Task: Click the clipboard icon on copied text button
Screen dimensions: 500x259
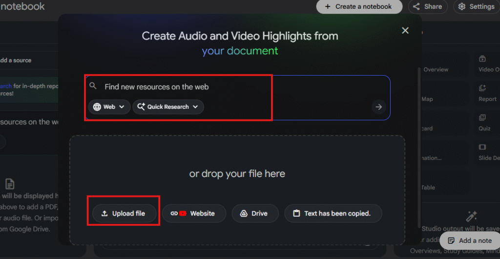Action: click(x=296, y=213)
